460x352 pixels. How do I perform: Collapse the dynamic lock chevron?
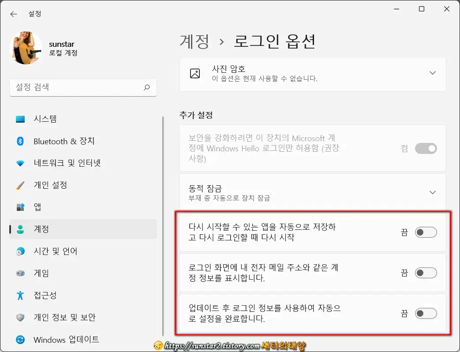[433, 192]
